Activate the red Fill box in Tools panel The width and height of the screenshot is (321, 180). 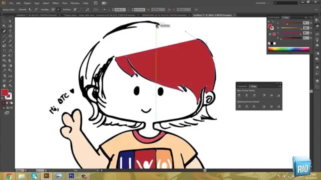[x=5, y=92]
